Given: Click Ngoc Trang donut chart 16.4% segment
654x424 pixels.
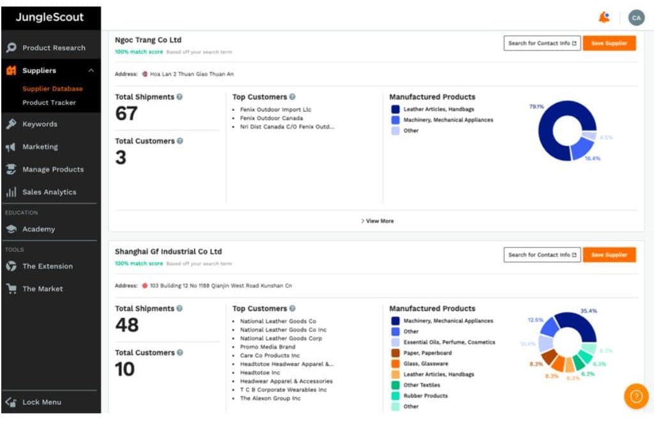Looking at the screenshot, I should click(582, 149).
